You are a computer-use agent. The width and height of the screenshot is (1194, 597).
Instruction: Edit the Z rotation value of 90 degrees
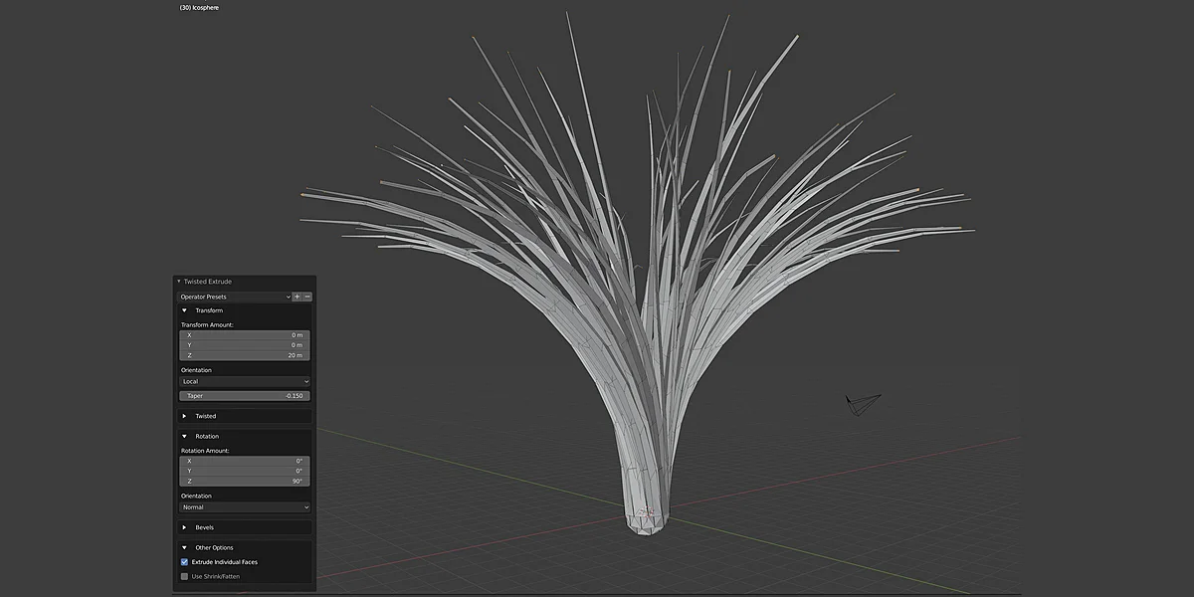[244, 481]
